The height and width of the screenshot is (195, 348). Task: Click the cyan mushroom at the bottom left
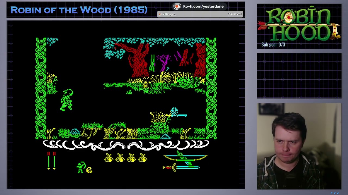(75, 132)
